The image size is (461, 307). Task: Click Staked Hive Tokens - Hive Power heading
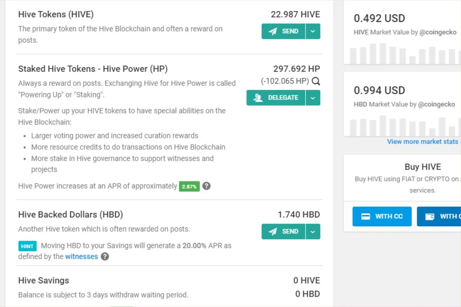(x=93, y=69)
